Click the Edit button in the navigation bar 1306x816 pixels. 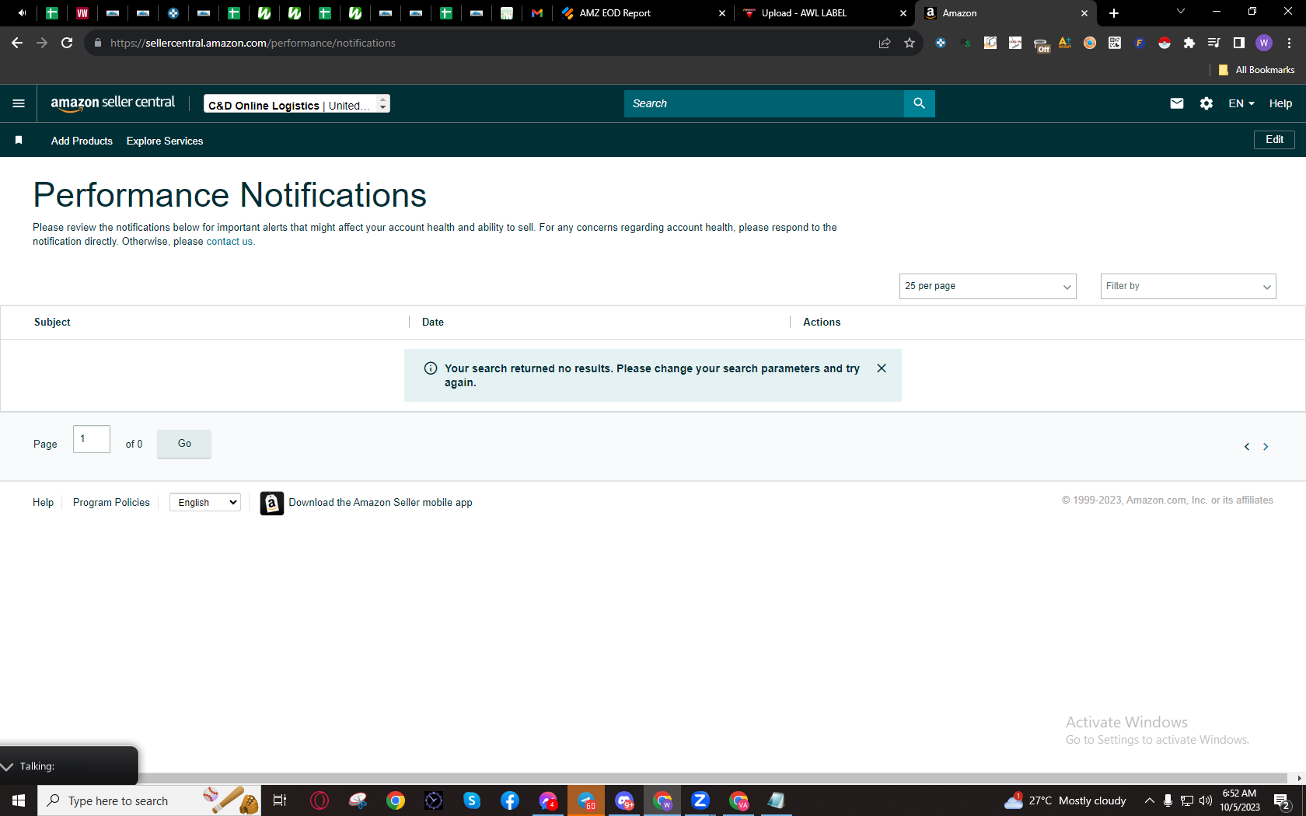click(1274, 140)
